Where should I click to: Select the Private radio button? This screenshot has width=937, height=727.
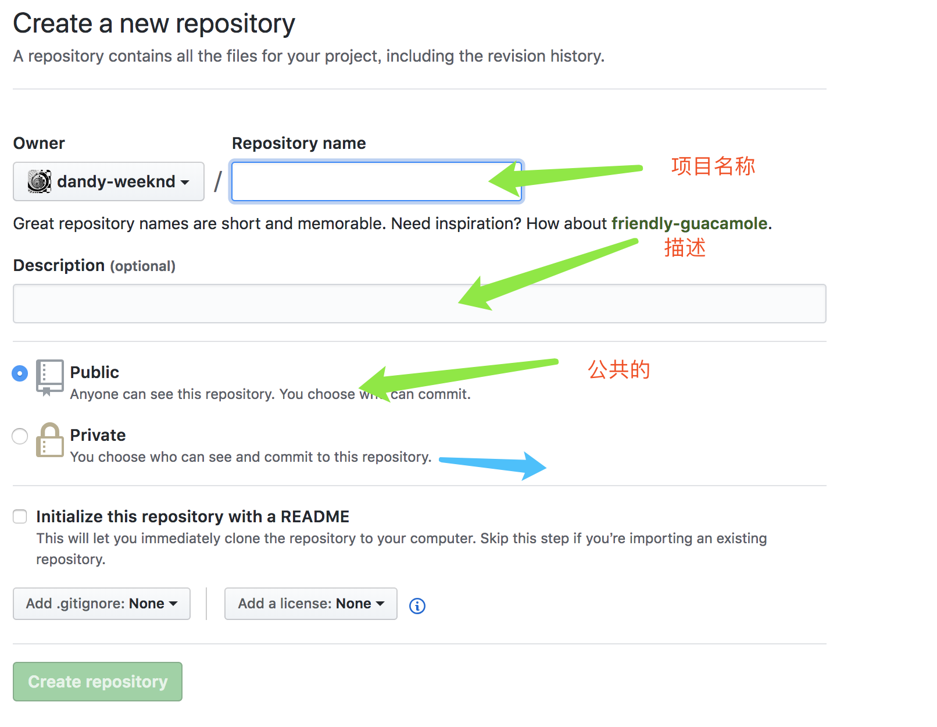pyautogui.click(x=20, y=436)
